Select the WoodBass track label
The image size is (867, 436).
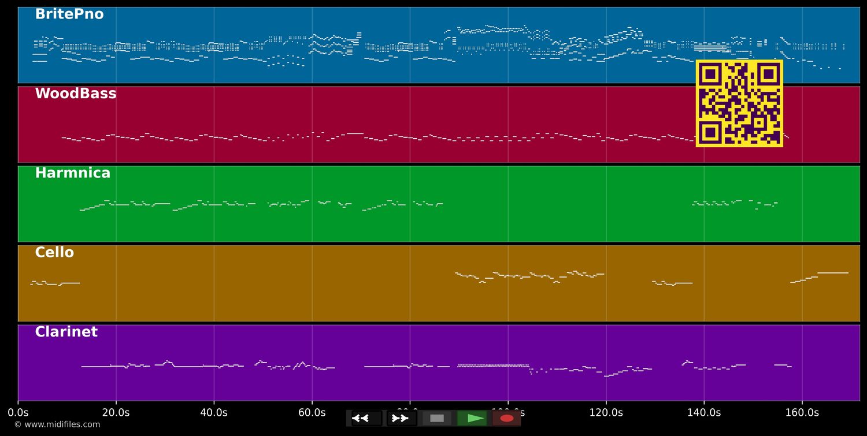(76, 94)
